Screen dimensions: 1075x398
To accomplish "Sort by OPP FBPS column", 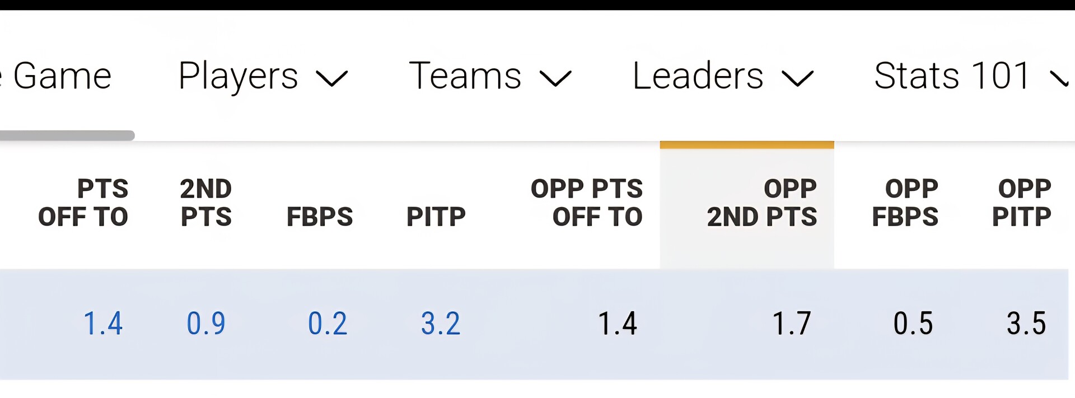I will click(905, 203).
